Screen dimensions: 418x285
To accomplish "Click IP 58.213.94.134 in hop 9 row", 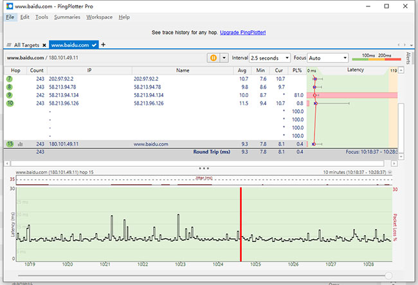I will [x=64, y=95].
